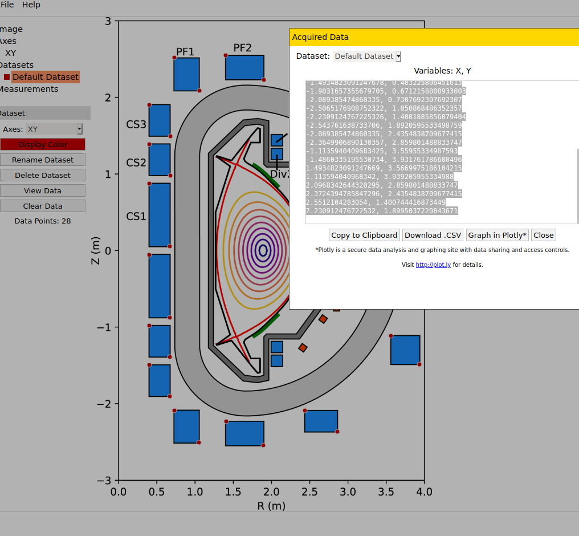Click red data point at PF1 top-left corner
The width and height of the screenshot is (579, 536).
174,58
